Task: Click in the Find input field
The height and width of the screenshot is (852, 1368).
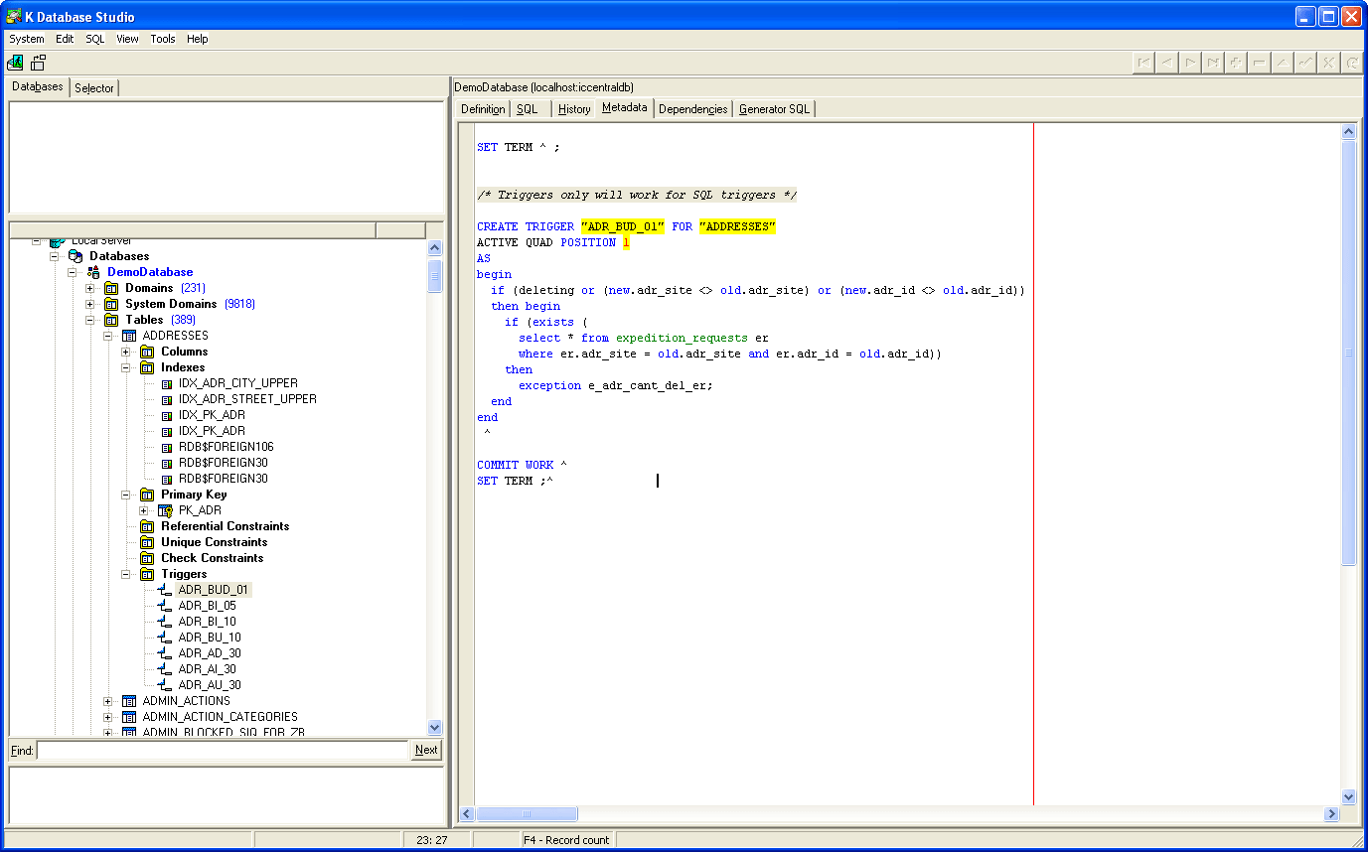Action: click(224, 750)
